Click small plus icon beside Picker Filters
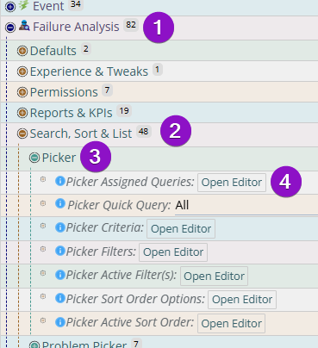This screenshot has width=318, height=348. pyautogui.click(x=43, y=249)
